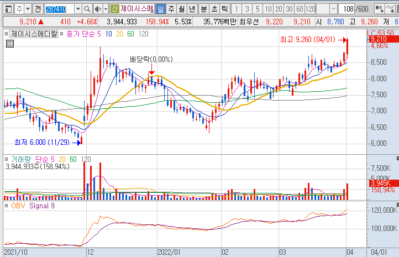The width and height of the screenshot is (399, 257).
Task: Click the volume value 3,944,933 in info bar
Action: click(122, 22)
